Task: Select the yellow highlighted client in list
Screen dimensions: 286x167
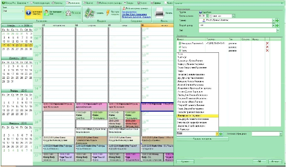Action: 198,116
